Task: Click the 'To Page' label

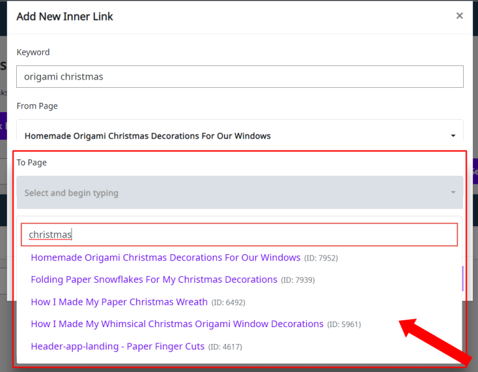Action: point(32,163)
